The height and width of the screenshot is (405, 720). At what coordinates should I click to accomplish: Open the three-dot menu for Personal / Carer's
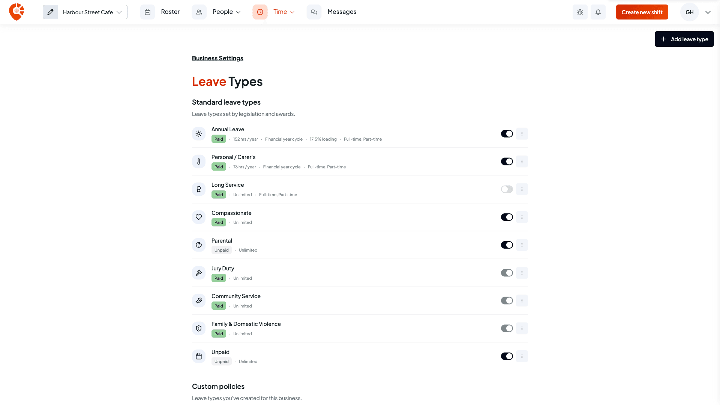[x=522, y=162]
